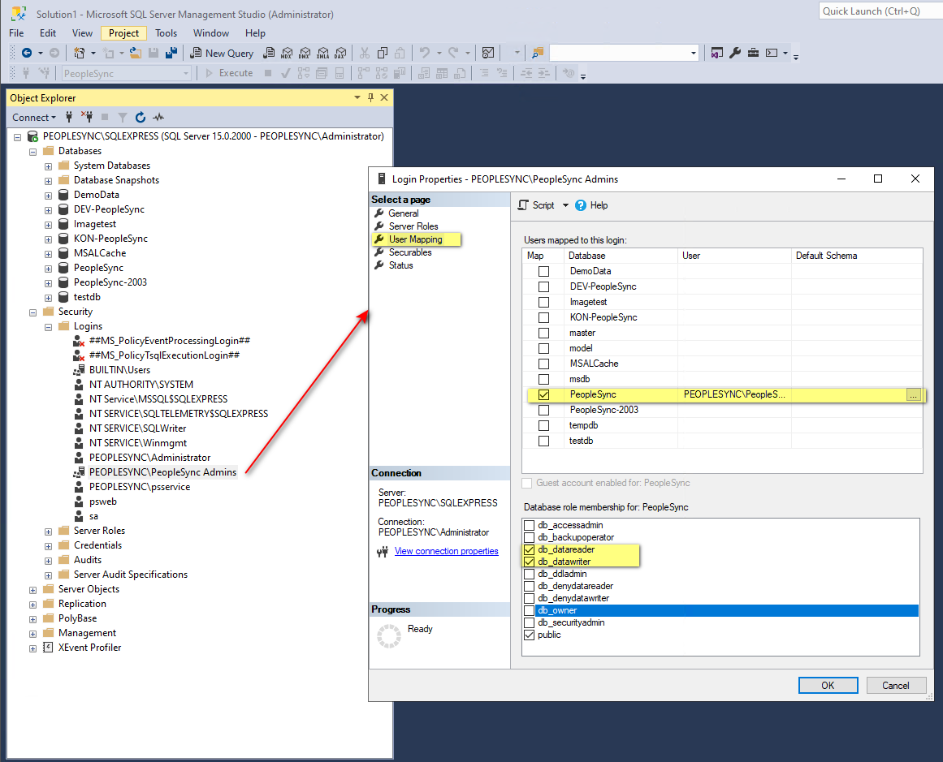Open the Script dropdown arrow

click(x=565, y=205)
